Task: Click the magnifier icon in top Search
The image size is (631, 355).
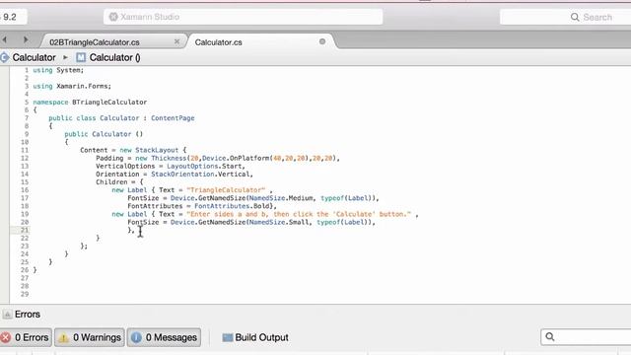Action: tap(575, 17)
